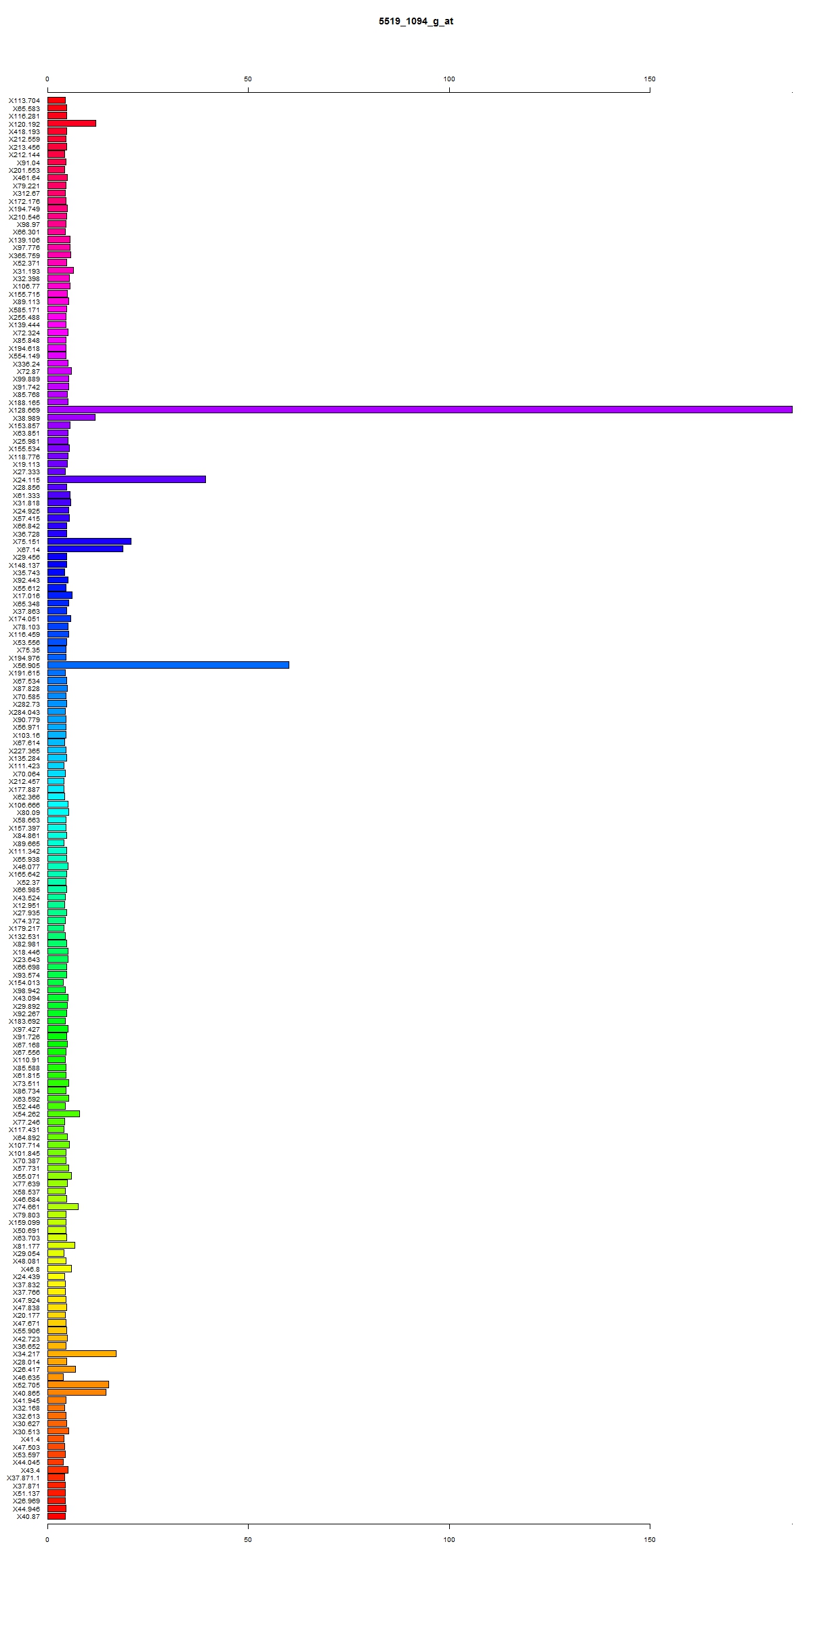This screenshot has width=813, height=1626.
Task: Select the bar beside label X67.14
Action: (85, 549)
